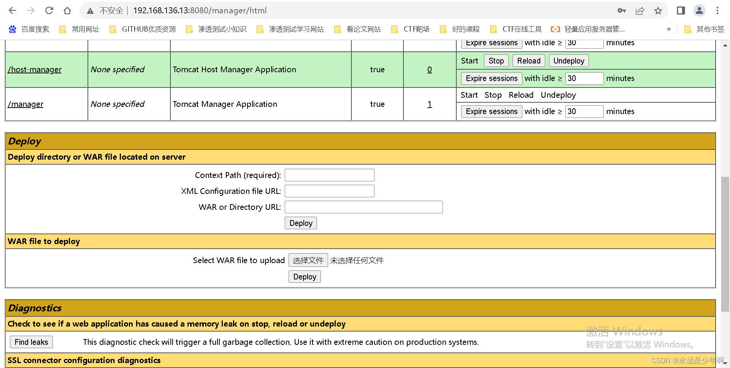Click the XML Configuration file URL field
The width and height of the screenshot is (730, 368).
(x=330, y=191)
